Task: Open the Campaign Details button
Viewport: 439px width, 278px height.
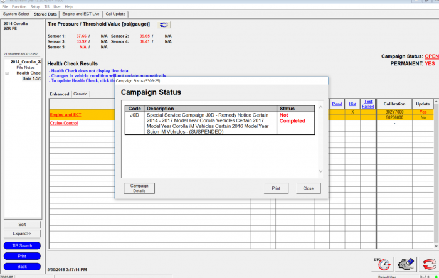Action: 139,188
